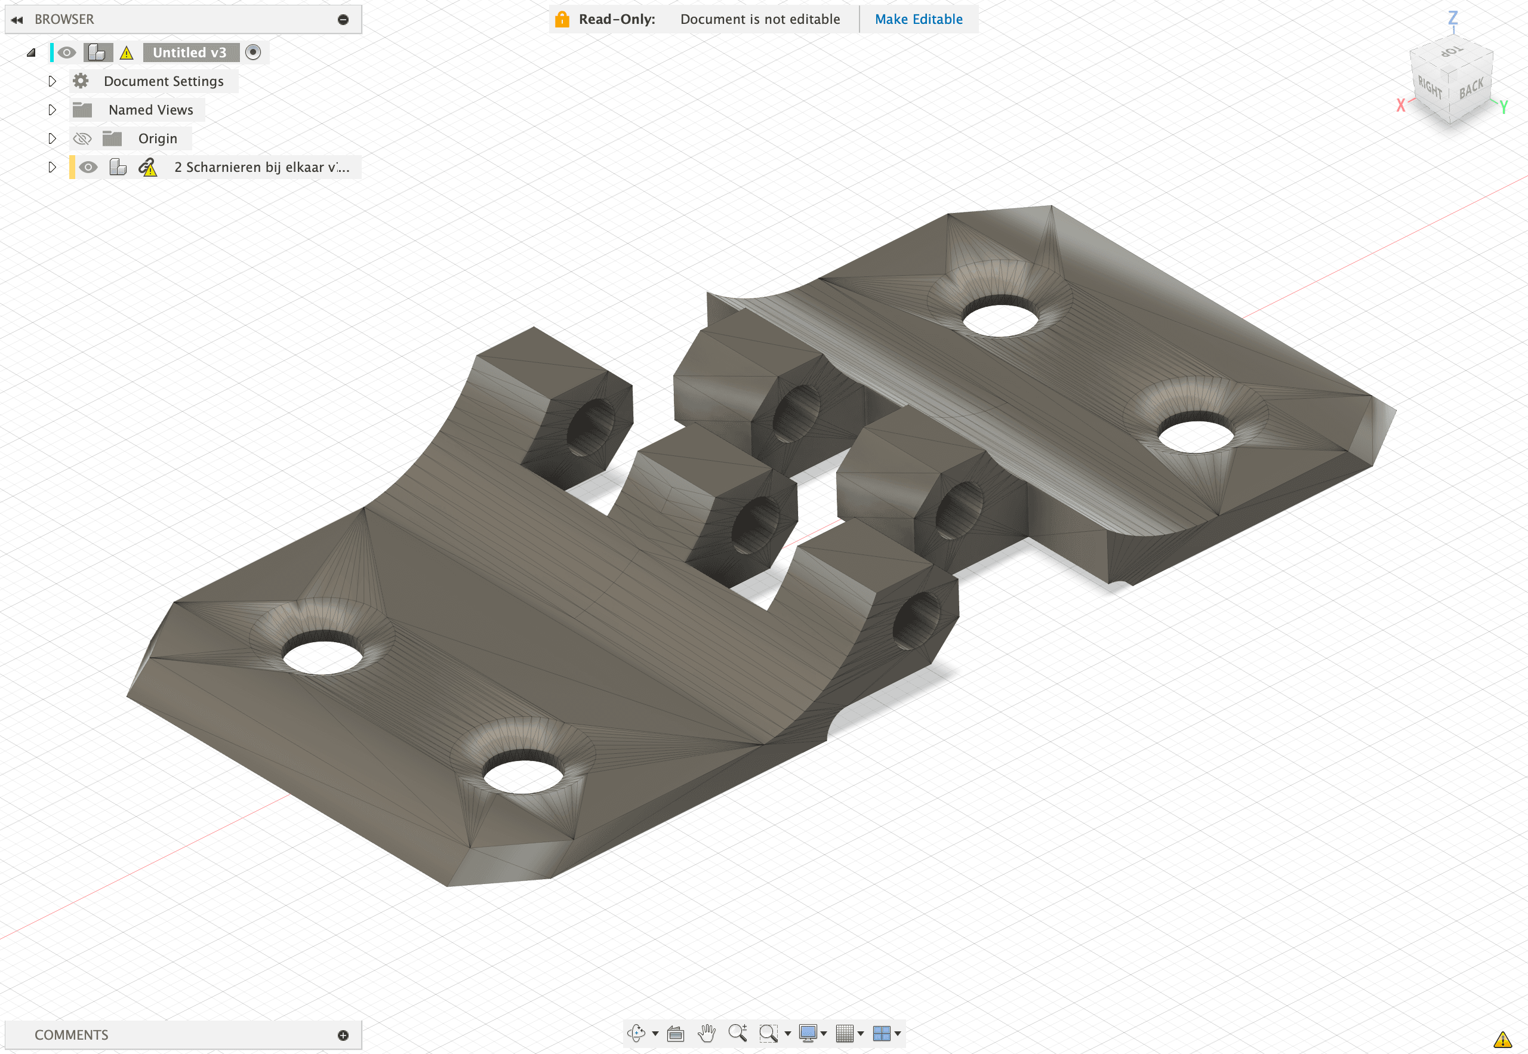Image resolution: width=1528 pixels, height=1054 pixels.
Task: Click the BROWSER panel title
Action: pos(64,19)
